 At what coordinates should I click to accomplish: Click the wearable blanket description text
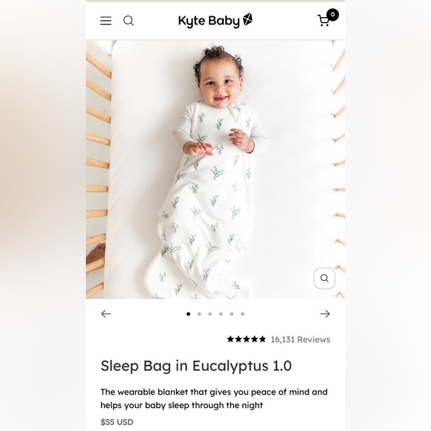(214, 398)
